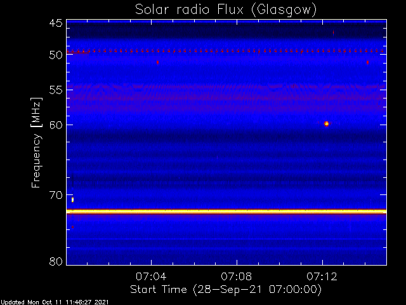The height and width of the screenshot is (305, 406).
Task: Click the 'Updated Mon Oct 11' timestamp text
Action: [x=55, y=302]
